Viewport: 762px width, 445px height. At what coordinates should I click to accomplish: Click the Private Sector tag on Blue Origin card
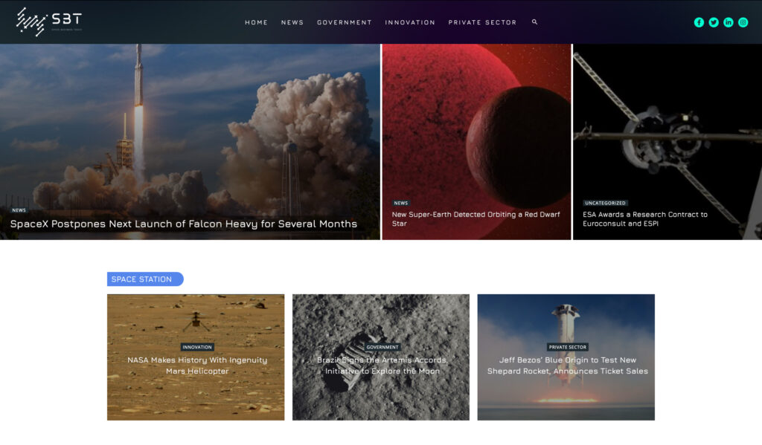[567, 347]
